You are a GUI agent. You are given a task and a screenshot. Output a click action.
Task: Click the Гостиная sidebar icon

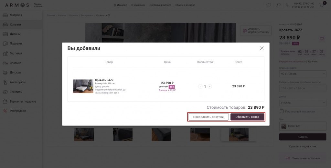click(x=5, y=53)
